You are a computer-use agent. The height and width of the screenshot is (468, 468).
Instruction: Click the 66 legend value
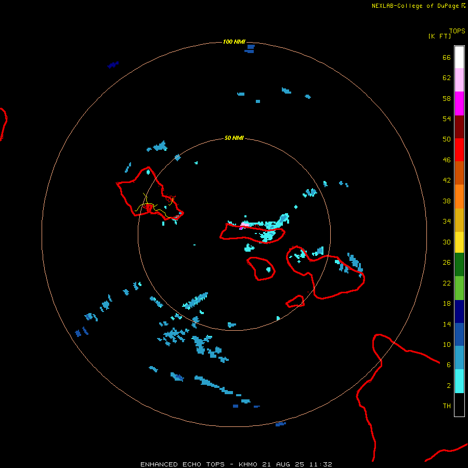click(447, 57)
